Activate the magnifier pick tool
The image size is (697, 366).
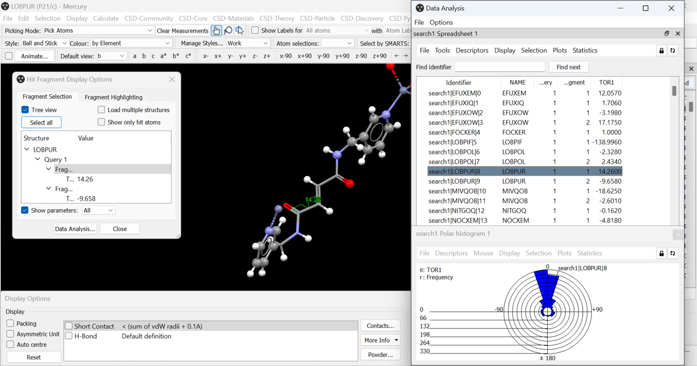(x=228, y=30)
